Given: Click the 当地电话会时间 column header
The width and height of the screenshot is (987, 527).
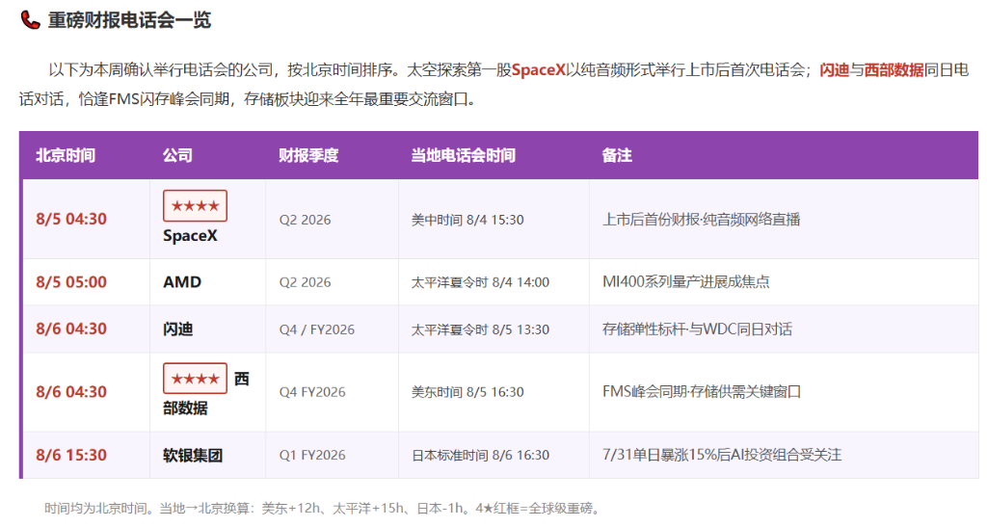Looking at the screenshot, I should [464, 155].
